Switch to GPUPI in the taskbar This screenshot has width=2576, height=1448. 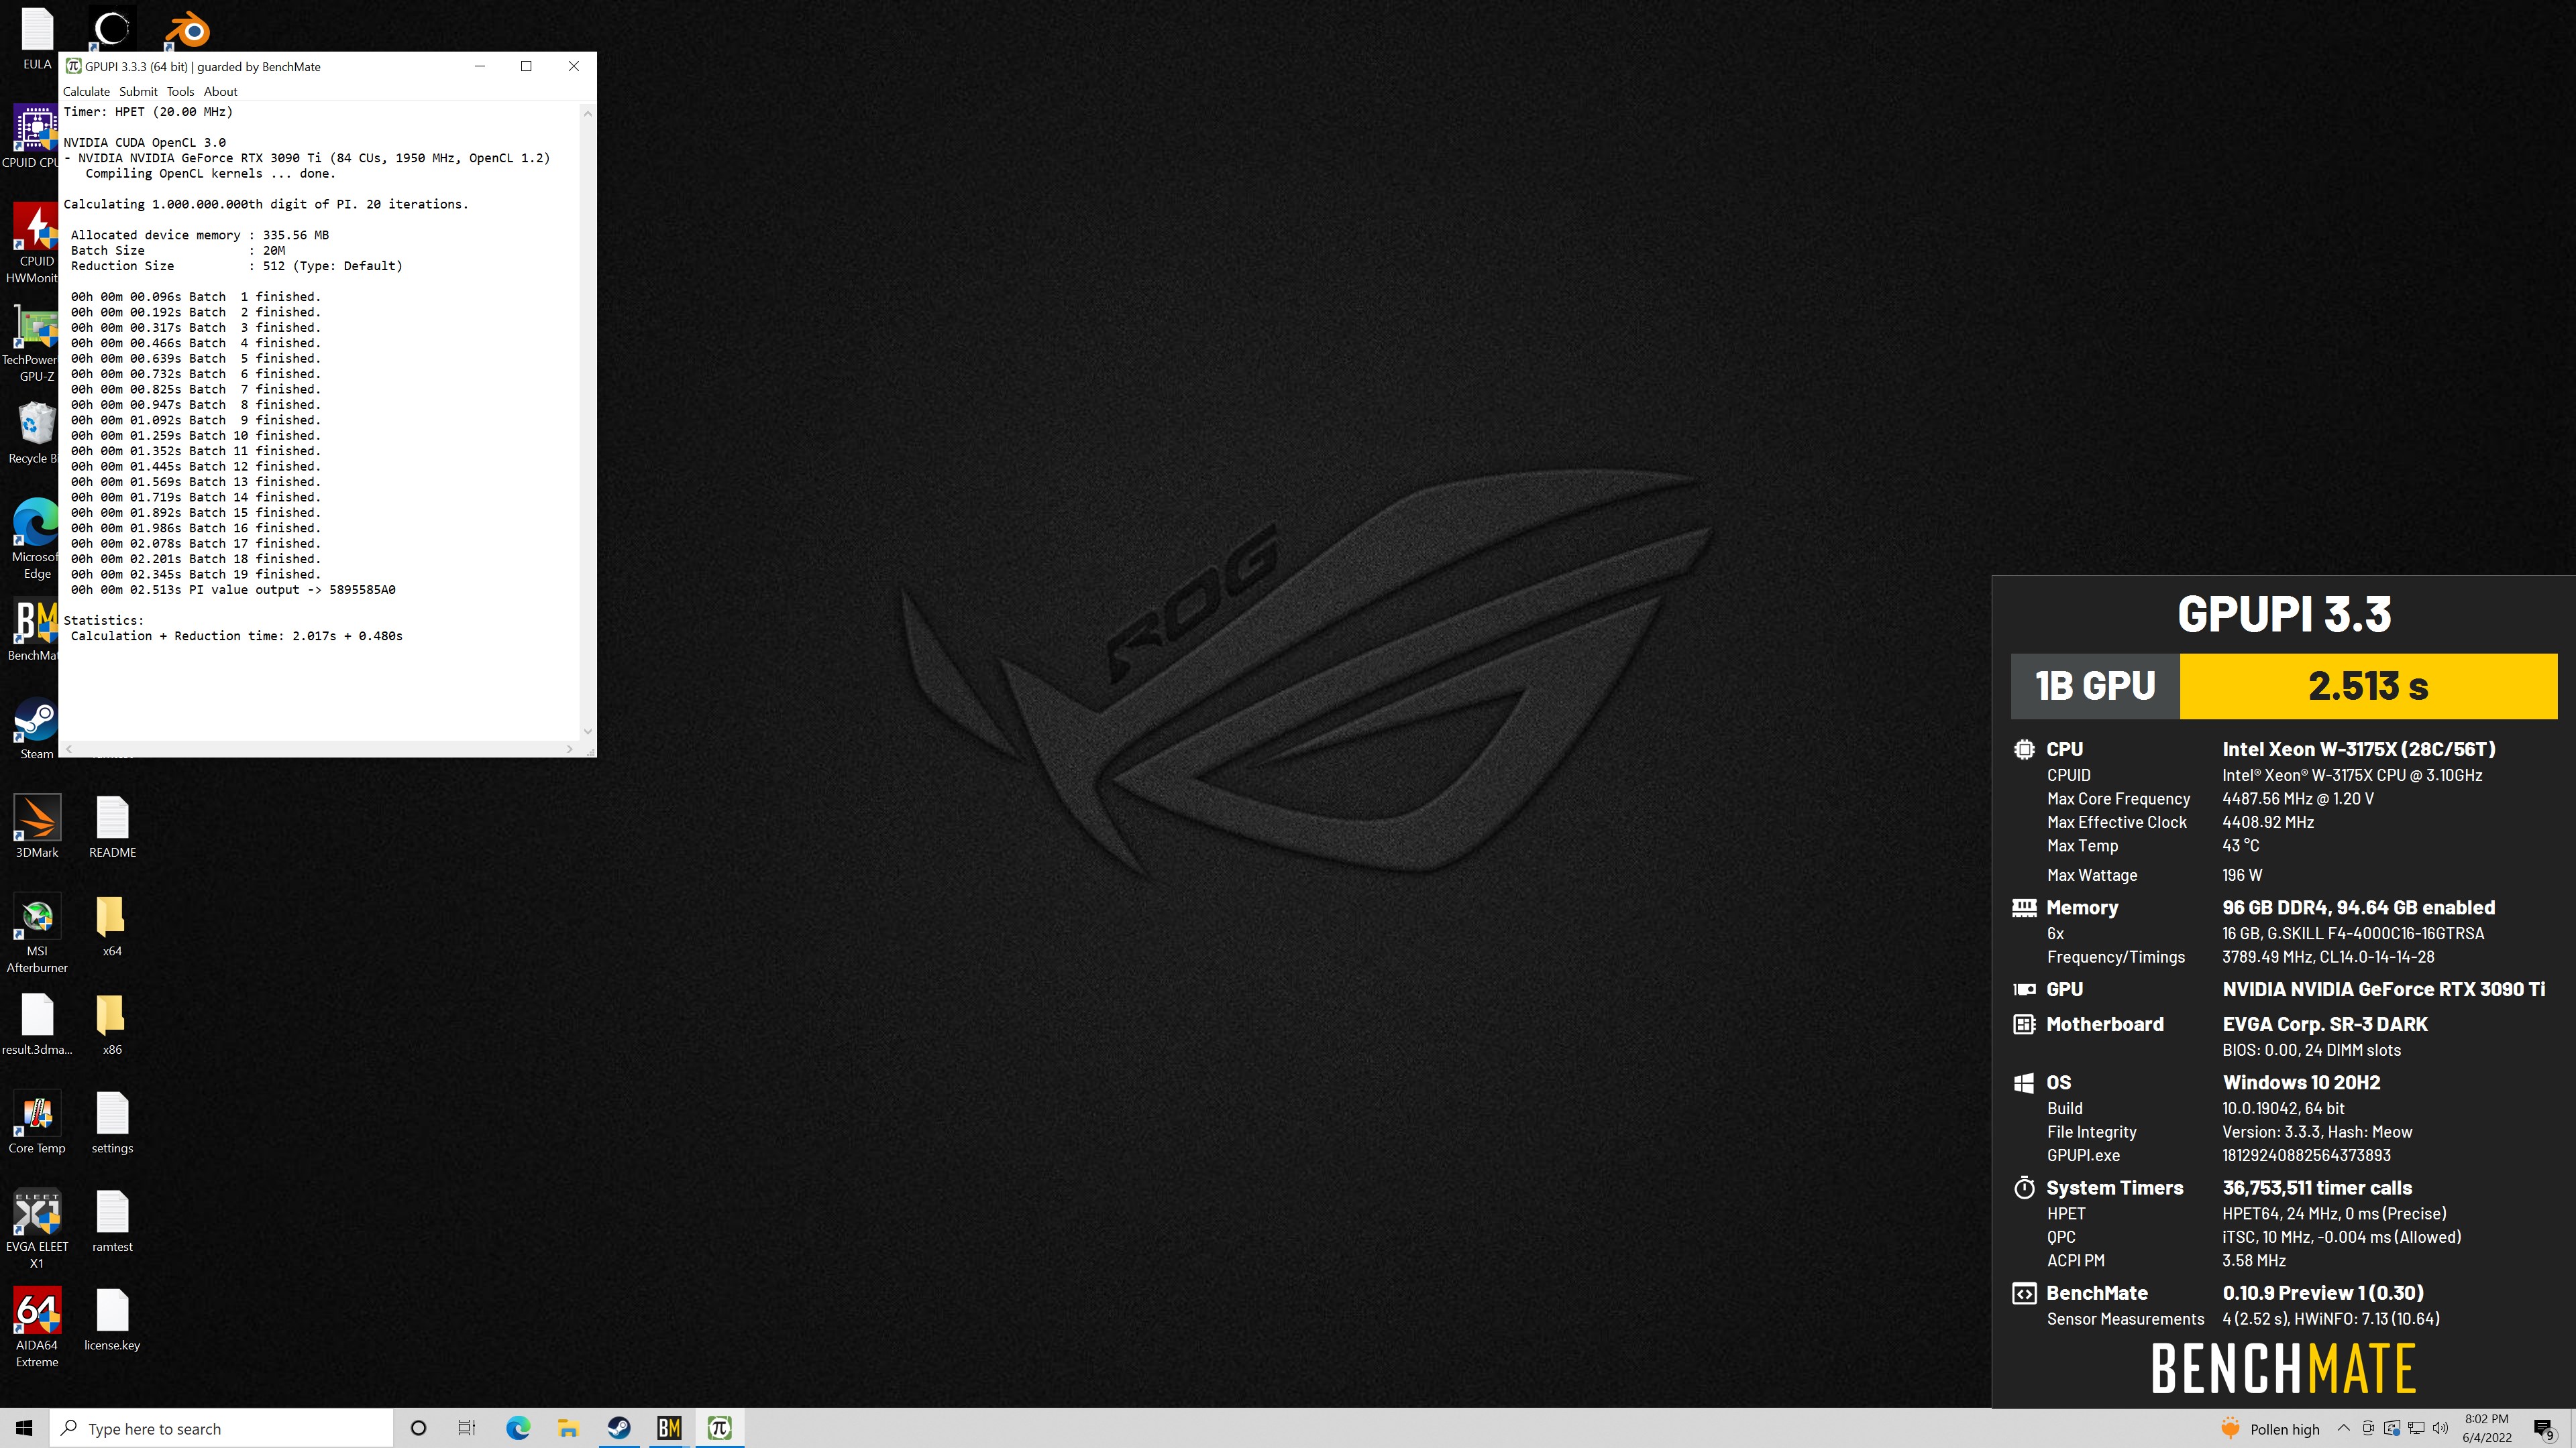click(x=719, y=1428)
